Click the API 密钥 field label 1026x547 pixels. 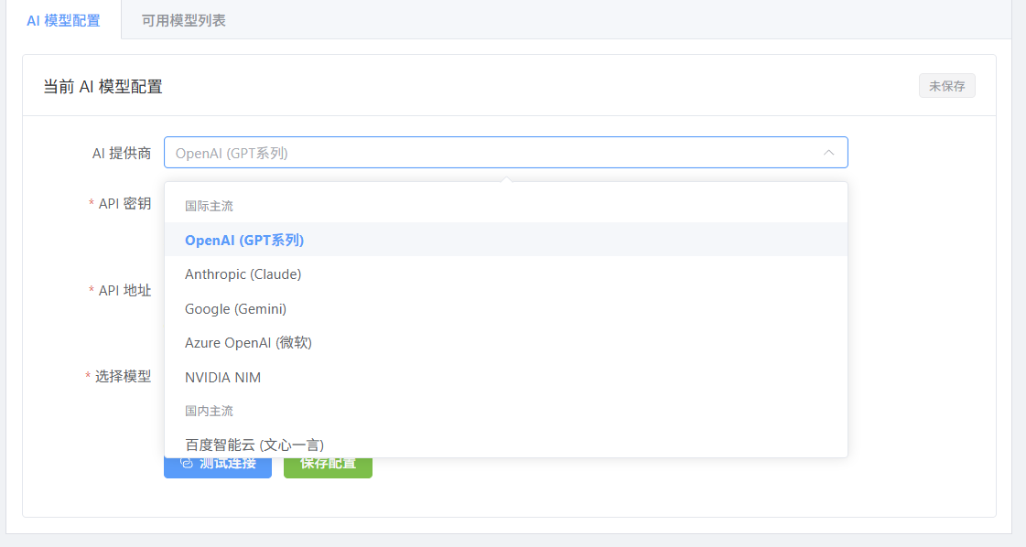coord(124,203)
